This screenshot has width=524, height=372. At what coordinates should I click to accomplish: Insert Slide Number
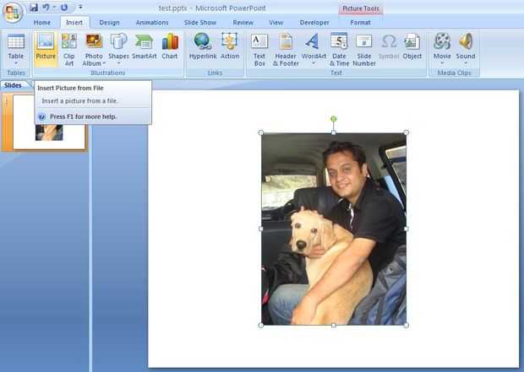tap(364, 42)
